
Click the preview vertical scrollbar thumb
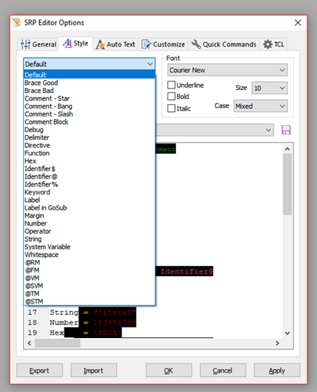click(288, 184)
